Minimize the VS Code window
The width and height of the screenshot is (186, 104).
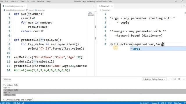[x=176, y=1]
